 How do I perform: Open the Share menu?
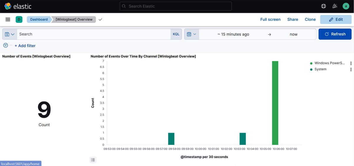coord(293,19)
